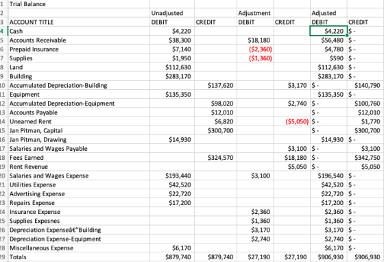Select the 'Adjustment' header cell
This screenshot has height=262, width=384.
(x=255, y=13)
